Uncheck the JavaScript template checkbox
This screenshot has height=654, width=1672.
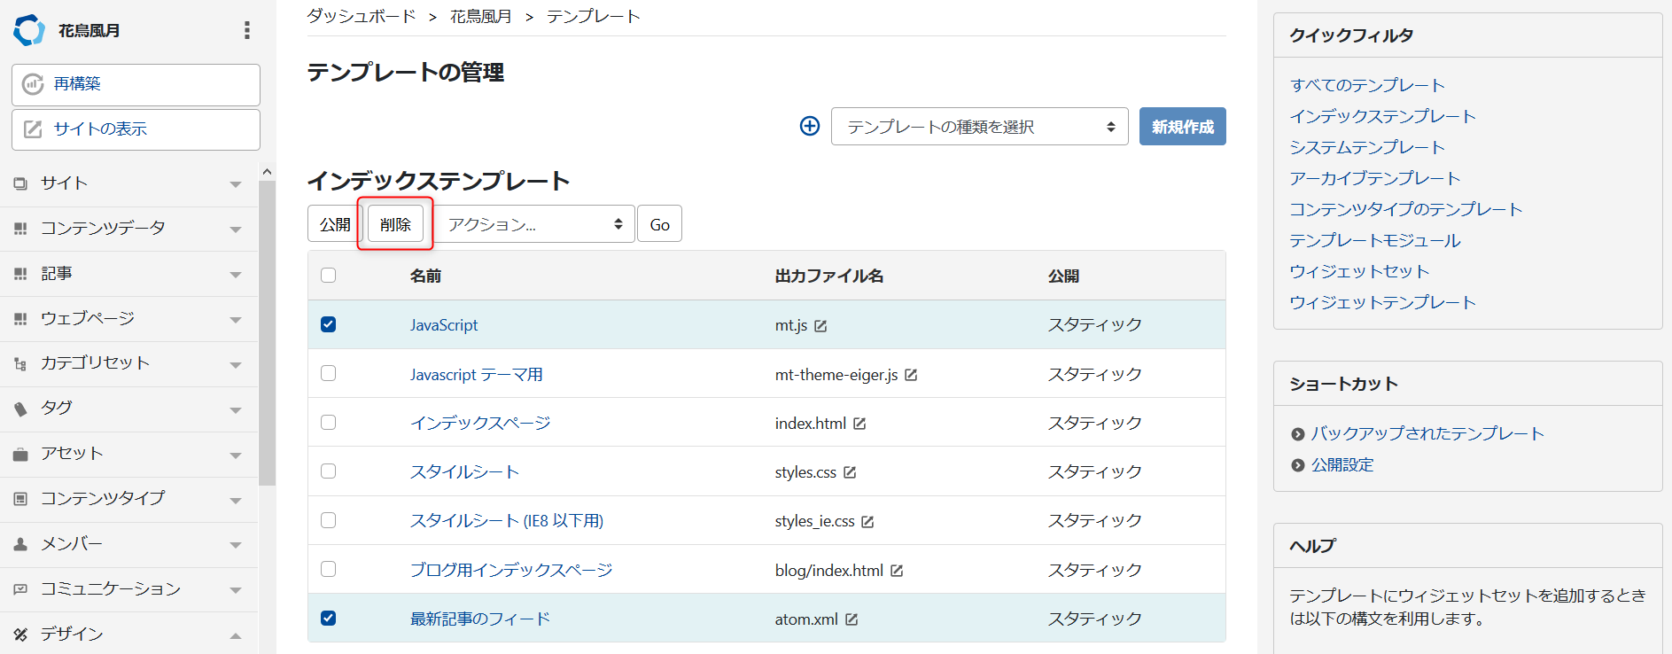coord(329,324)
